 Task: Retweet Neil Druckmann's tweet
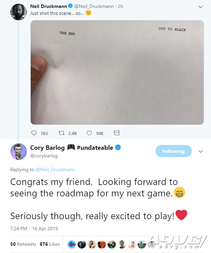(61, 133)
